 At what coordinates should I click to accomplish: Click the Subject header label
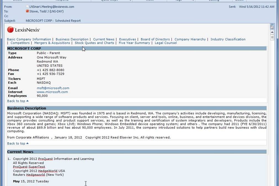click(10, 21)
